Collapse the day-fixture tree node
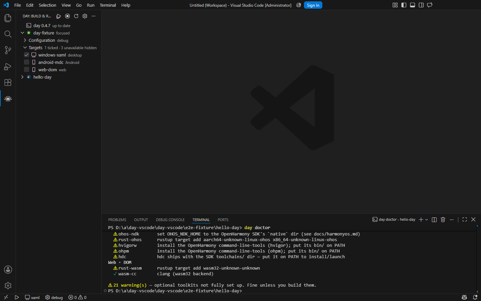The width and height of the screenshot is (481, 301). (x=22, y=33)
